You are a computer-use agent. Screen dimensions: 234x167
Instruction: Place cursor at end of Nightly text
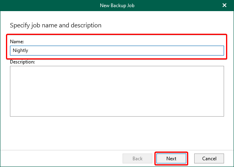coord(28,50)
